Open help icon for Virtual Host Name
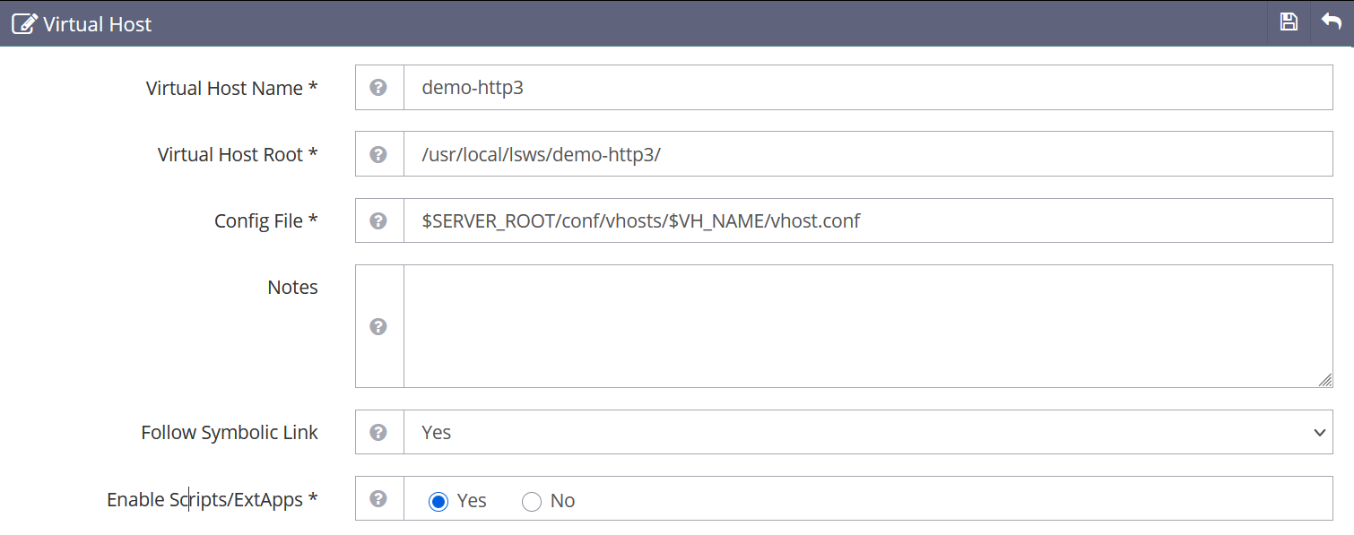 (378, 88)
